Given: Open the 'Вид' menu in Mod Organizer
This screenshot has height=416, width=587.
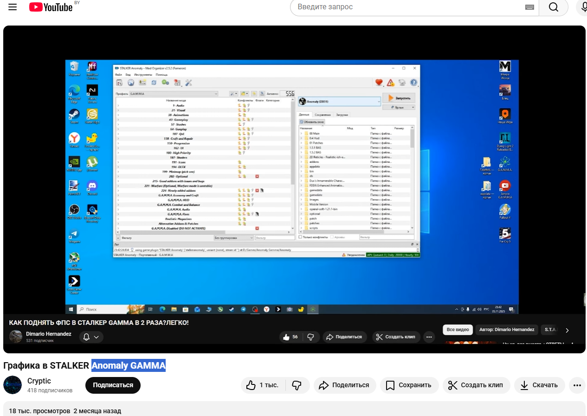Looking at the screenshot, I should pos(128,75).
